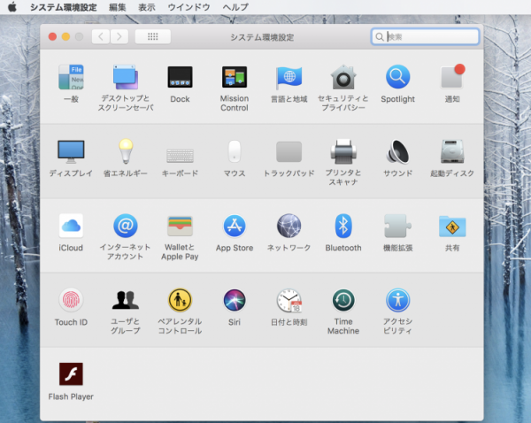Open トラックパッド preferences
This screenshot has height=423, width=531.
(x=289, y=151)
